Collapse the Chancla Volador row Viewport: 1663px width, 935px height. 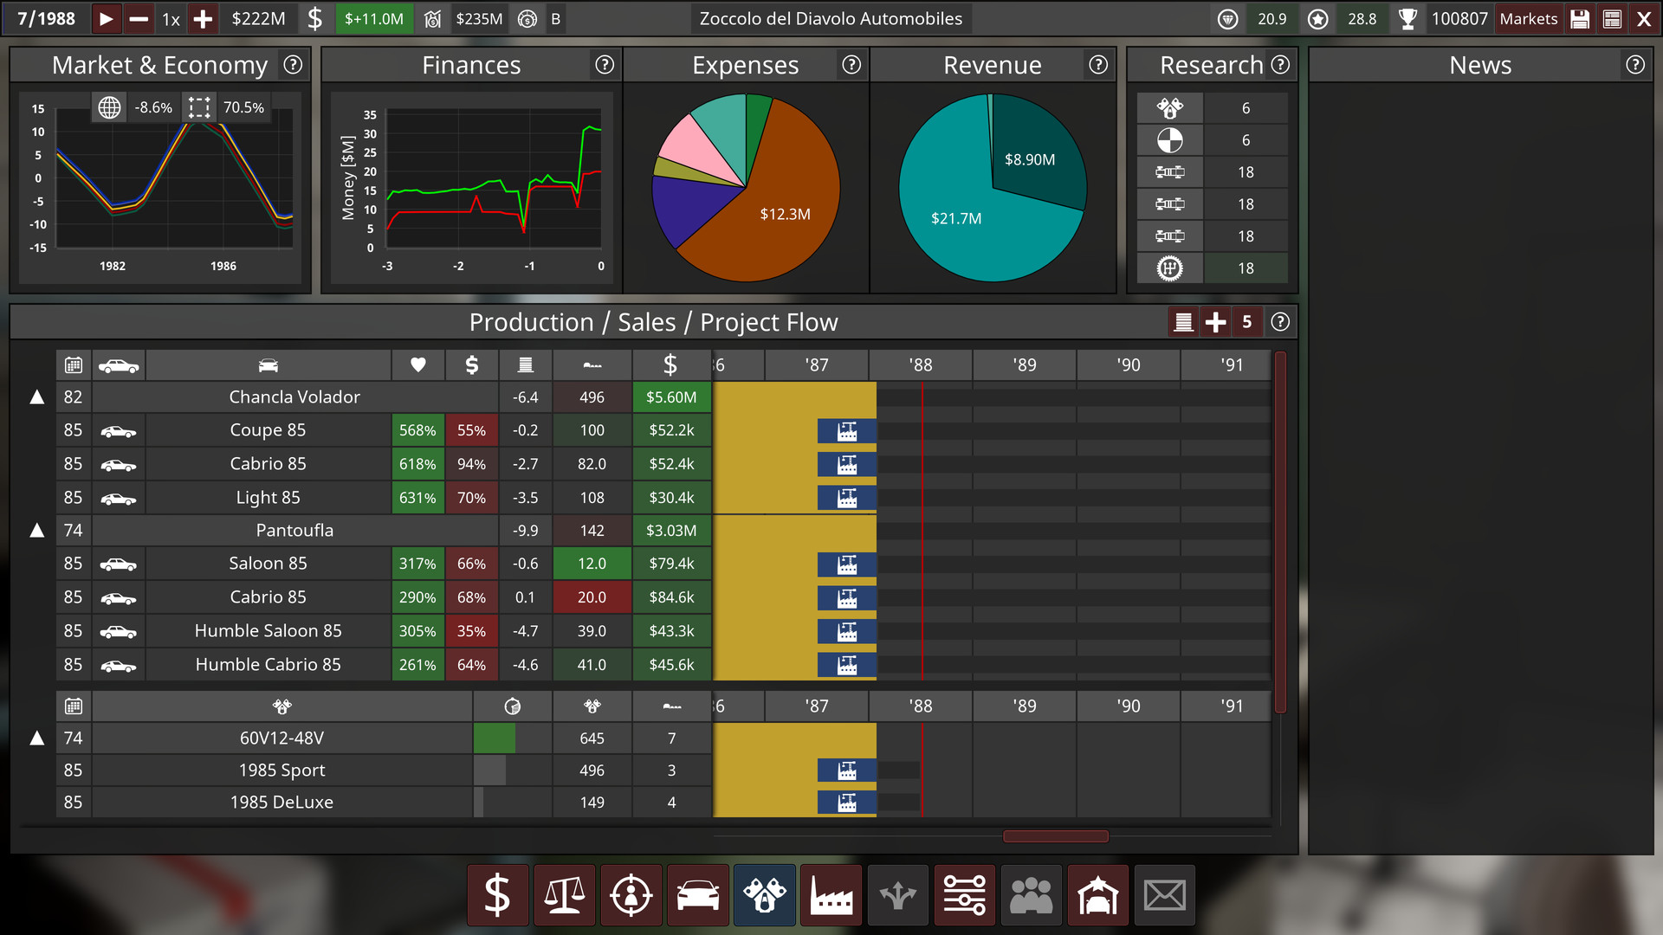tap(36, 397)
